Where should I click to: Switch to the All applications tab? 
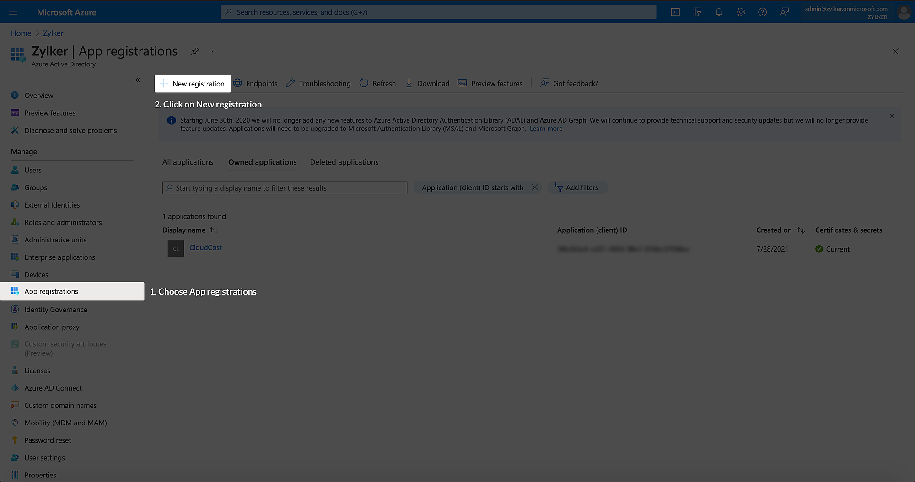188,162
